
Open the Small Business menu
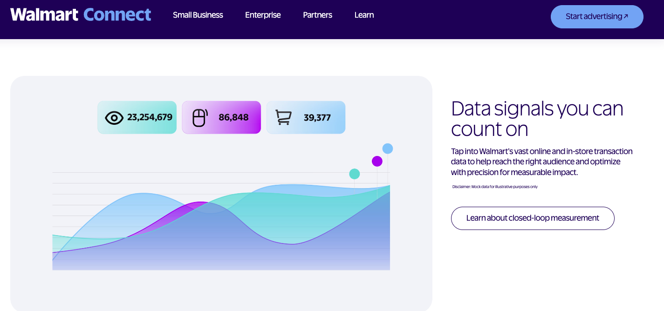198,15
